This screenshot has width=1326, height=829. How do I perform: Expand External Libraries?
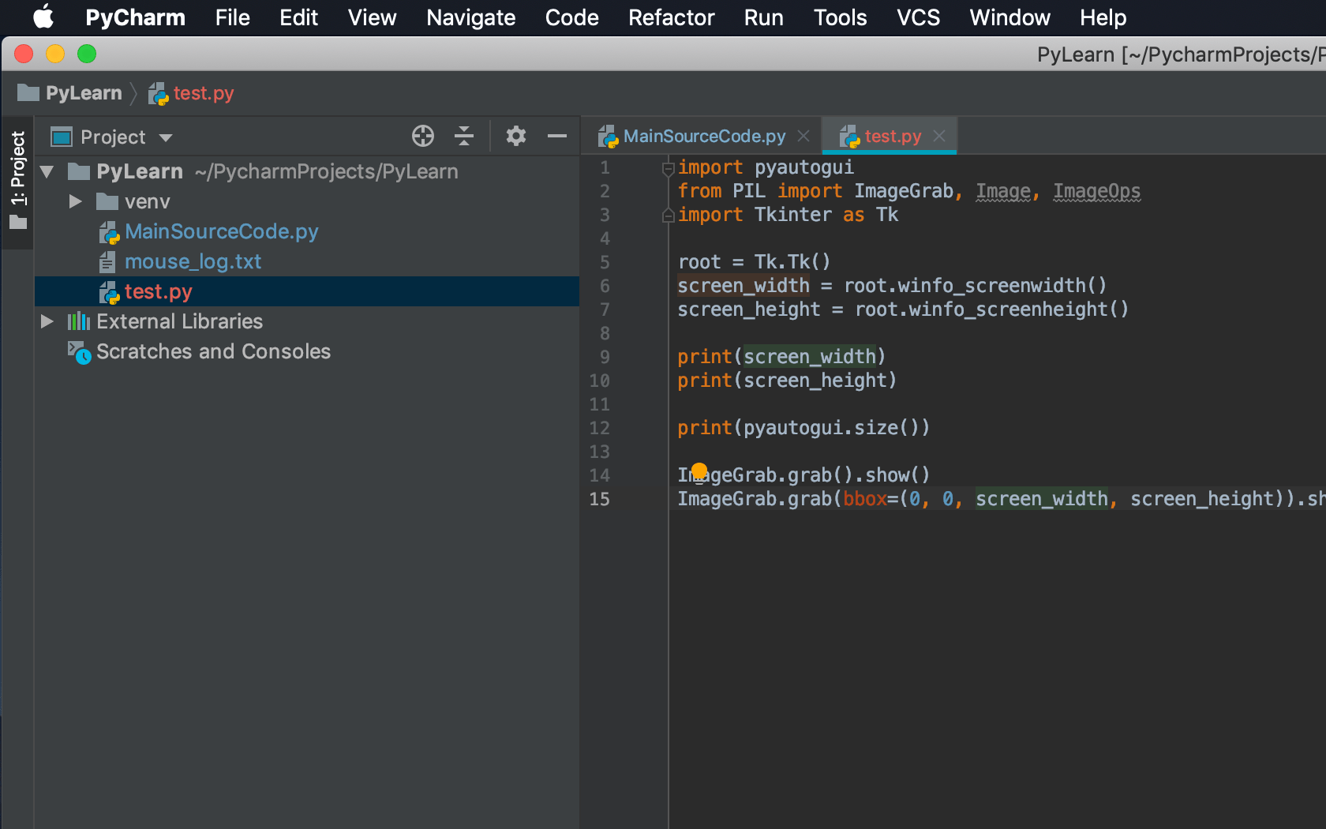[x=47, y=321]
